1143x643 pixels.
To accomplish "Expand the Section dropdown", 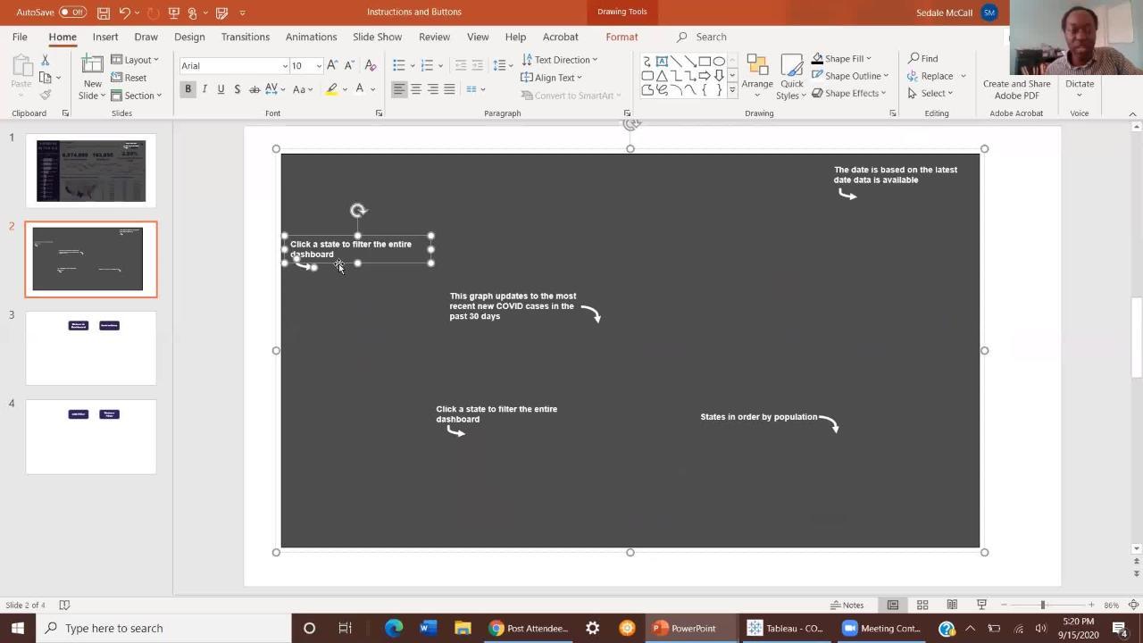I will point(137,96).
